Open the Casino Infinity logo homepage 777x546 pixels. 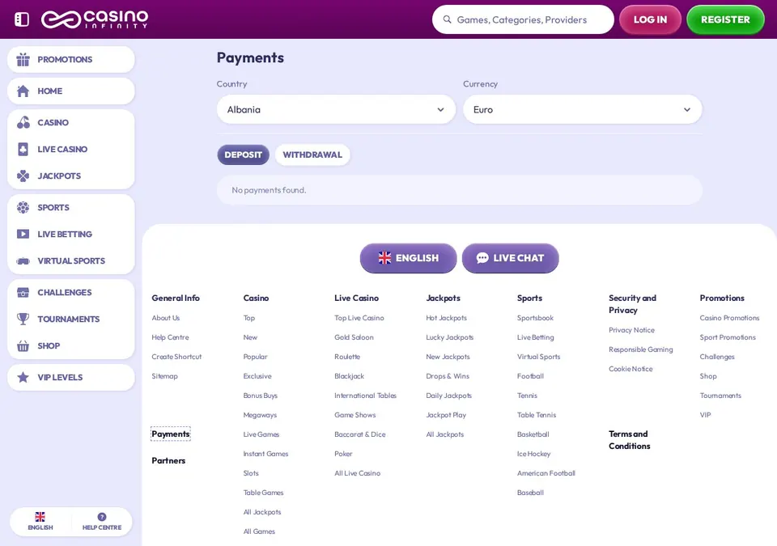pos(95,19)
